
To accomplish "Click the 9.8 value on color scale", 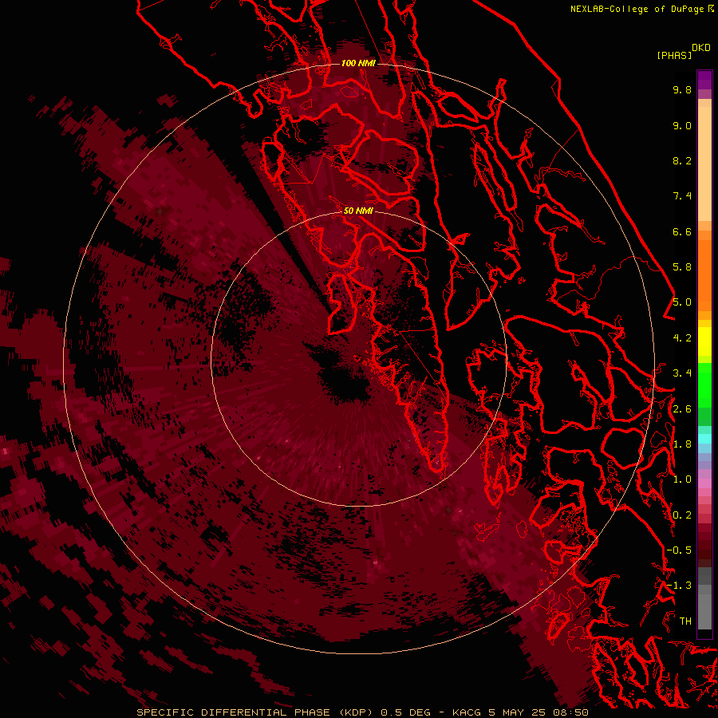I will coord(682,89).
